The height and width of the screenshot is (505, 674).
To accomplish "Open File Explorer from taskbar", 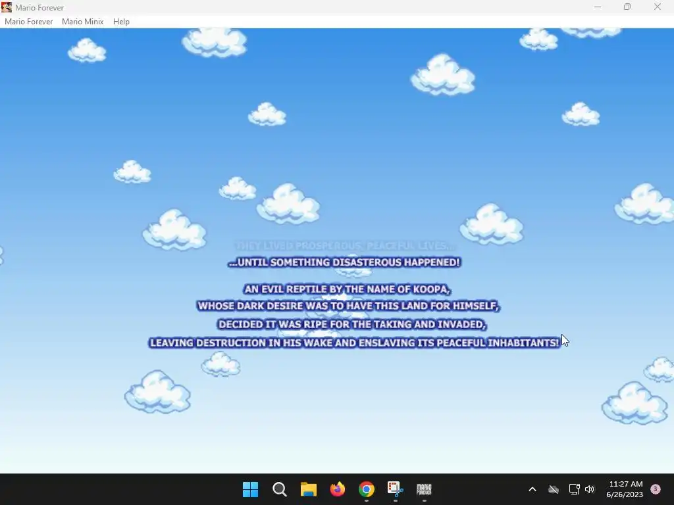I will [308, 489].
